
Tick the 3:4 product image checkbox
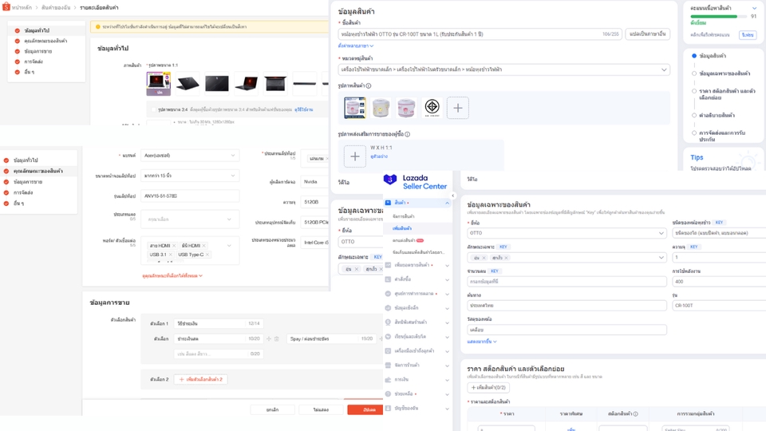(153, 109)
